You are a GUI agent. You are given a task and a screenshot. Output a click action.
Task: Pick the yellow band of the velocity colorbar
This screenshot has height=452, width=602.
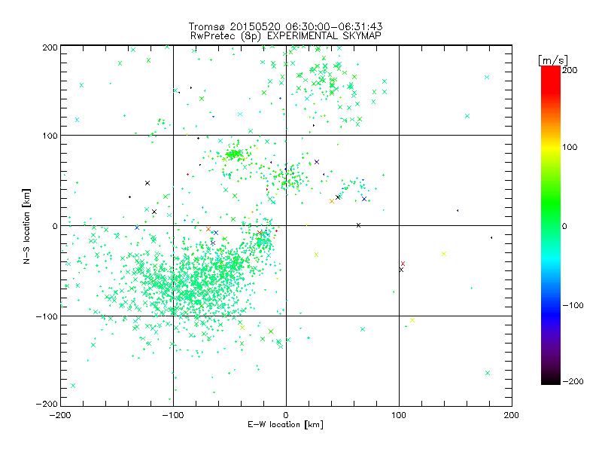point(551,148)
